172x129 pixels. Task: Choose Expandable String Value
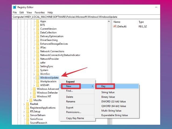[x=117, y=115]
